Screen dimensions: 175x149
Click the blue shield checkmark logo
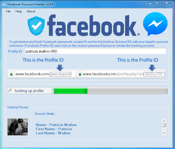click(x=36, y=26)
